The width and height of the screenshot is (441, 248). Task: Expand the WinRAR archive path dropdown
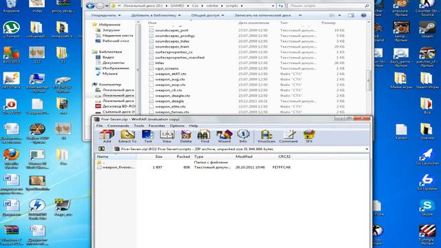tap(367, 149)
